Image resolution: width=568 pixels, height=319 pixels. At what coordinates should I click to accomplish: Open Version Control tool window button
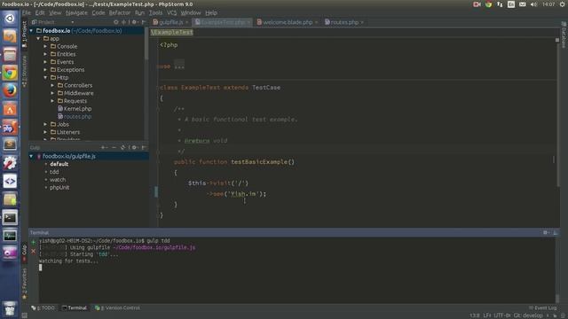117,307
